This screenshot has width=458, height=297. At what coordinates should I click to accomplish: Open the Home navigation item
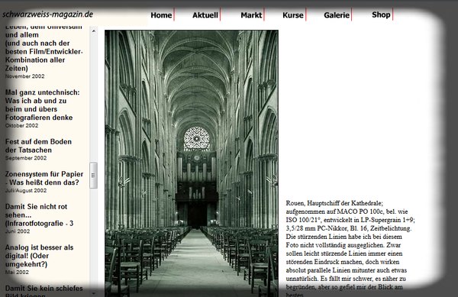tap(161, 15)
